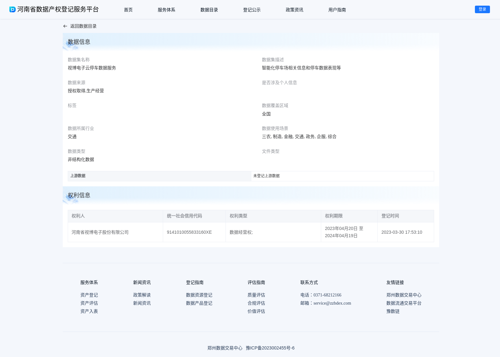Viewport: 500px width, 357px height.
Task: Click the 友情链接 footer column heading
Action: pos(395,282)
